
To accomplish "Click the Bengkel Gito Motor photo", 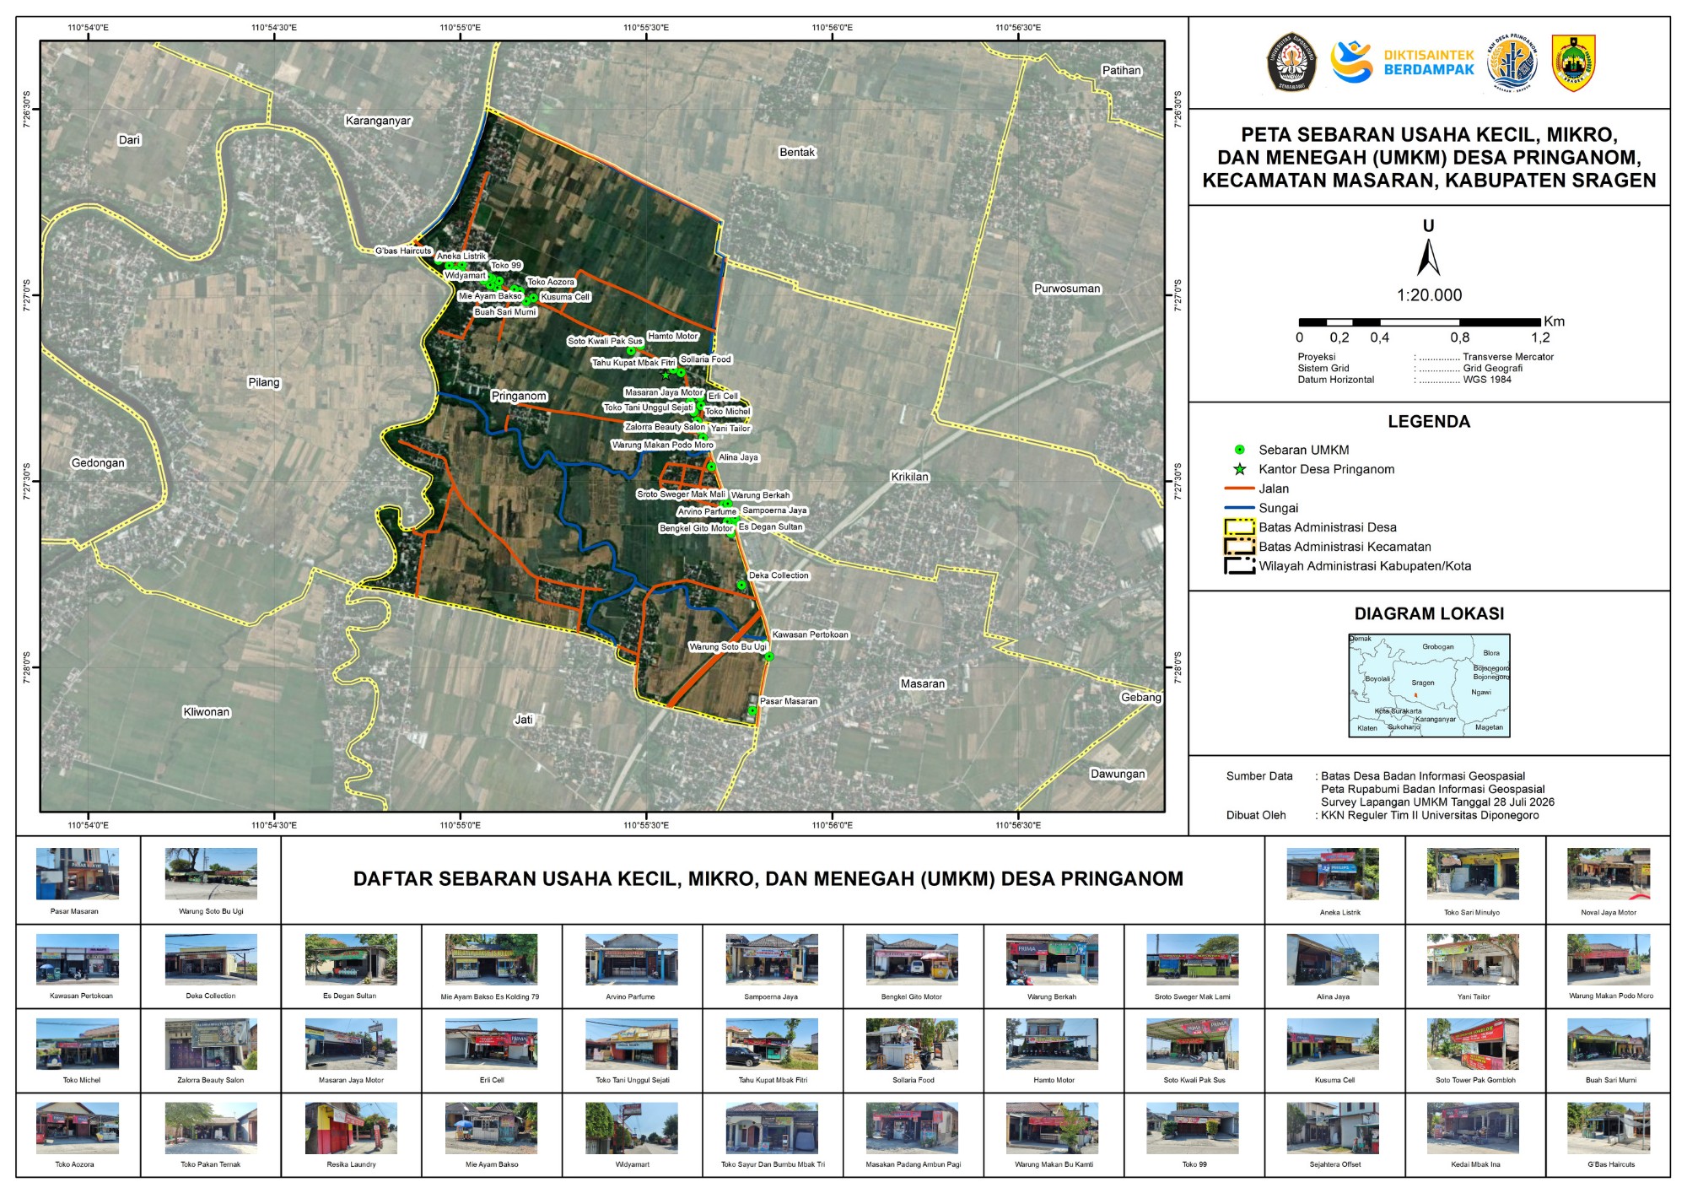I will coord(912,959).
